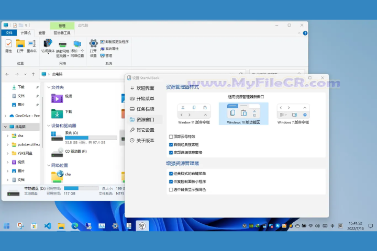The width and height of the screenshot is (377, 251).
Task: Select the cha network location
Action: tap(61, 177)
